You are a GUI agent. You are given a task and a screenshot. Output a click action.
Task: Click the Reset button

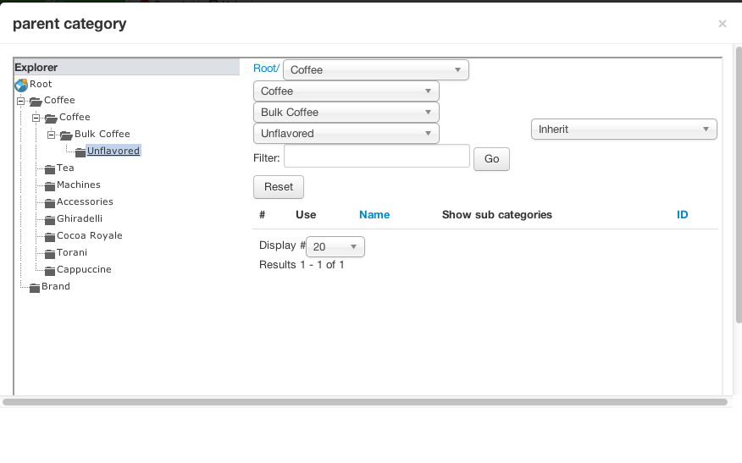(278, 187)
